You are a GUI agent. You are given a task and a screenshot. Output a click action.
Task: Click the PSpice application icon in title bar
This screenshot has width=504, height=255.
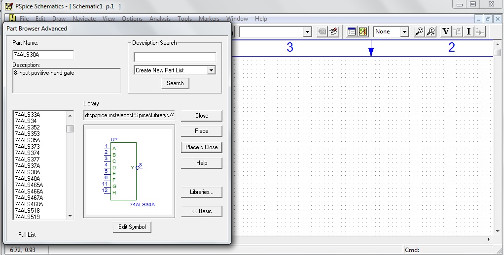pos(9,6)
